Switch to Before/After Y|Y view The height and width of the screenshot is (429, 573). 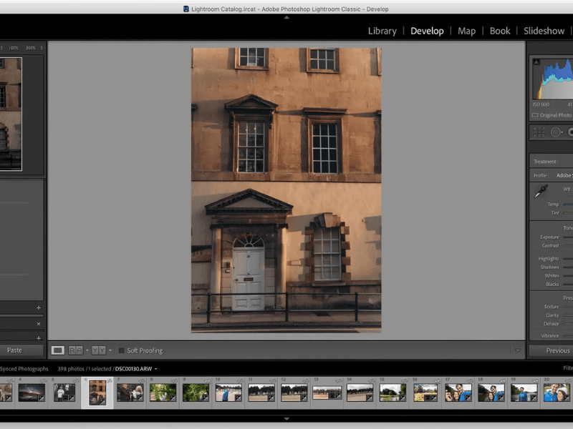tap(99, 350)
